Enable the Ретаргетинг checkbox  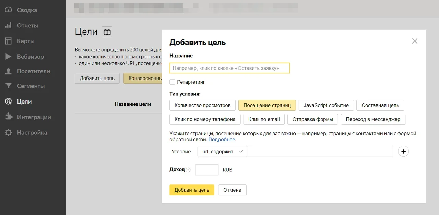tap(173, 82)
